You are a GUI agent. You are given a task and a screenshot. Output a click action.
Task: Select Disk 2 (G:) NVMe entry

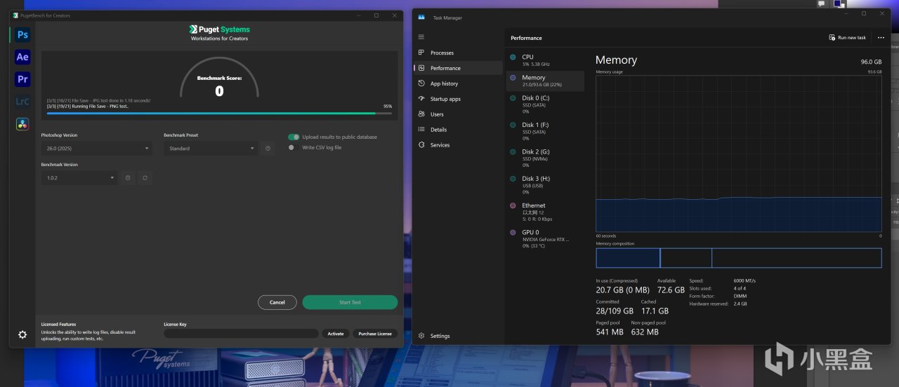click(x=545, y=158)
